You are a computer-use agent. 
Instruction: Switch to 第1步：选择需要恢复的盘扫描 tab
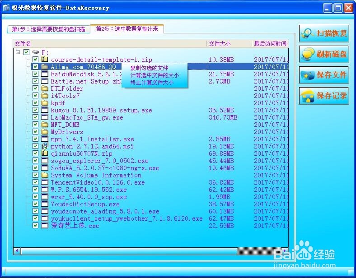(x=48, y=29)
